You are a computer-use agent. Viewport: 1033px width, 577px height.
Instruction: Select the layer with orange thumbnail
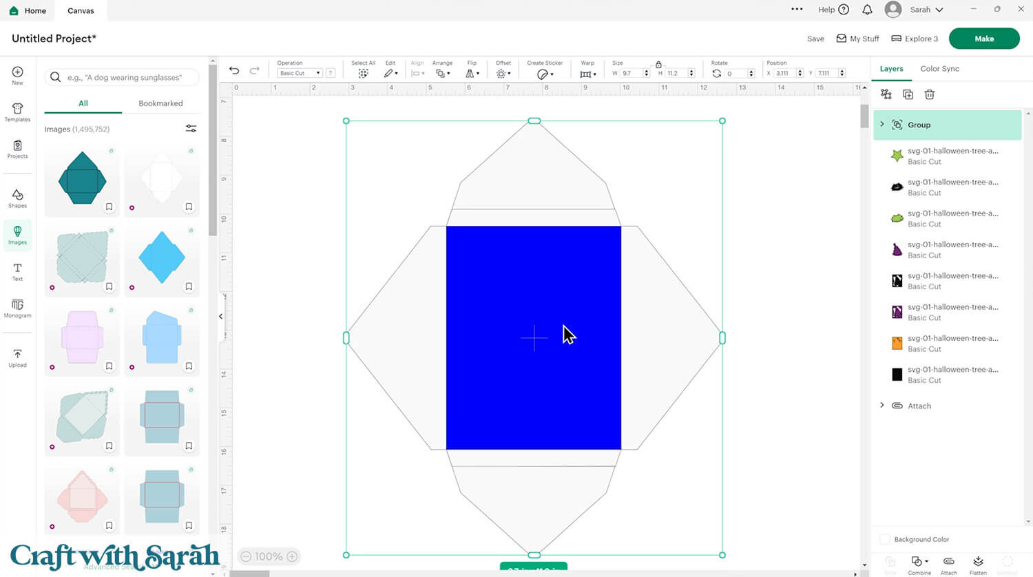pyautogui.click(x=947, y=343)
